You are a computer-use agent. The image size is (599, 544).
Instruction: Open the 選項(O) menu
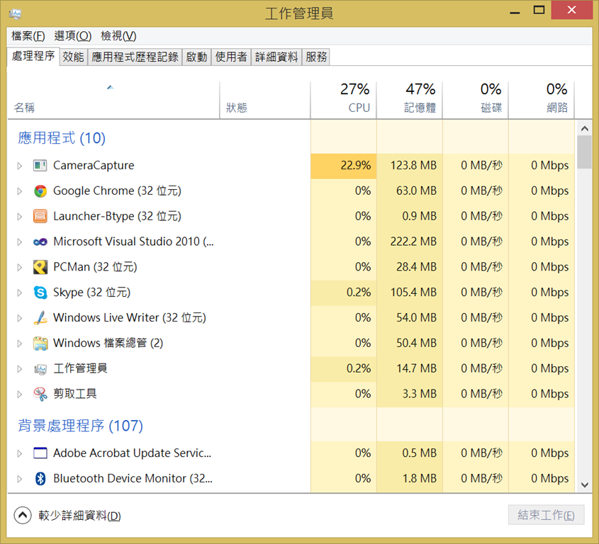(x=72, y=36)
